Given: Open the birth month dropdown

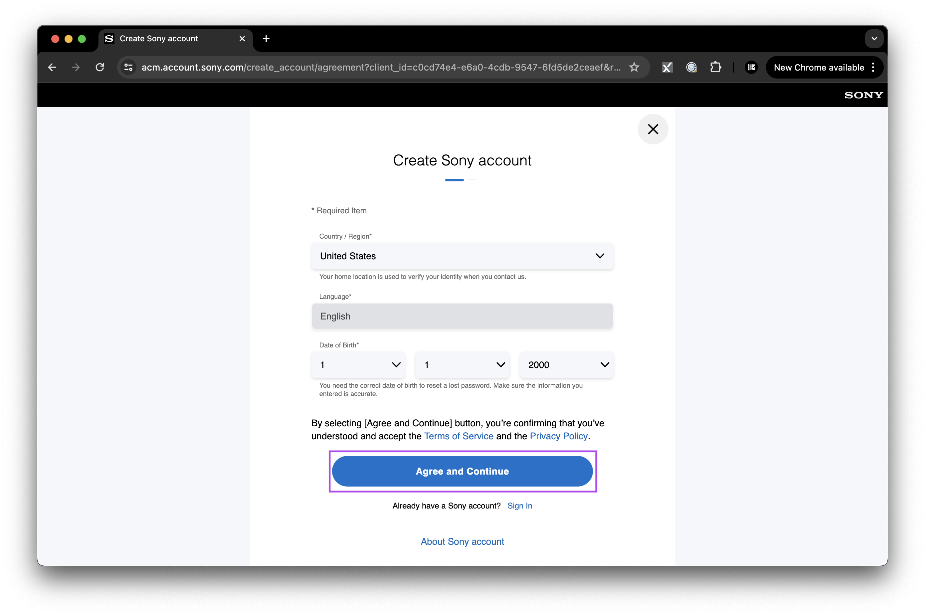Looking at the screenshot, I should (x=358, y=365).
